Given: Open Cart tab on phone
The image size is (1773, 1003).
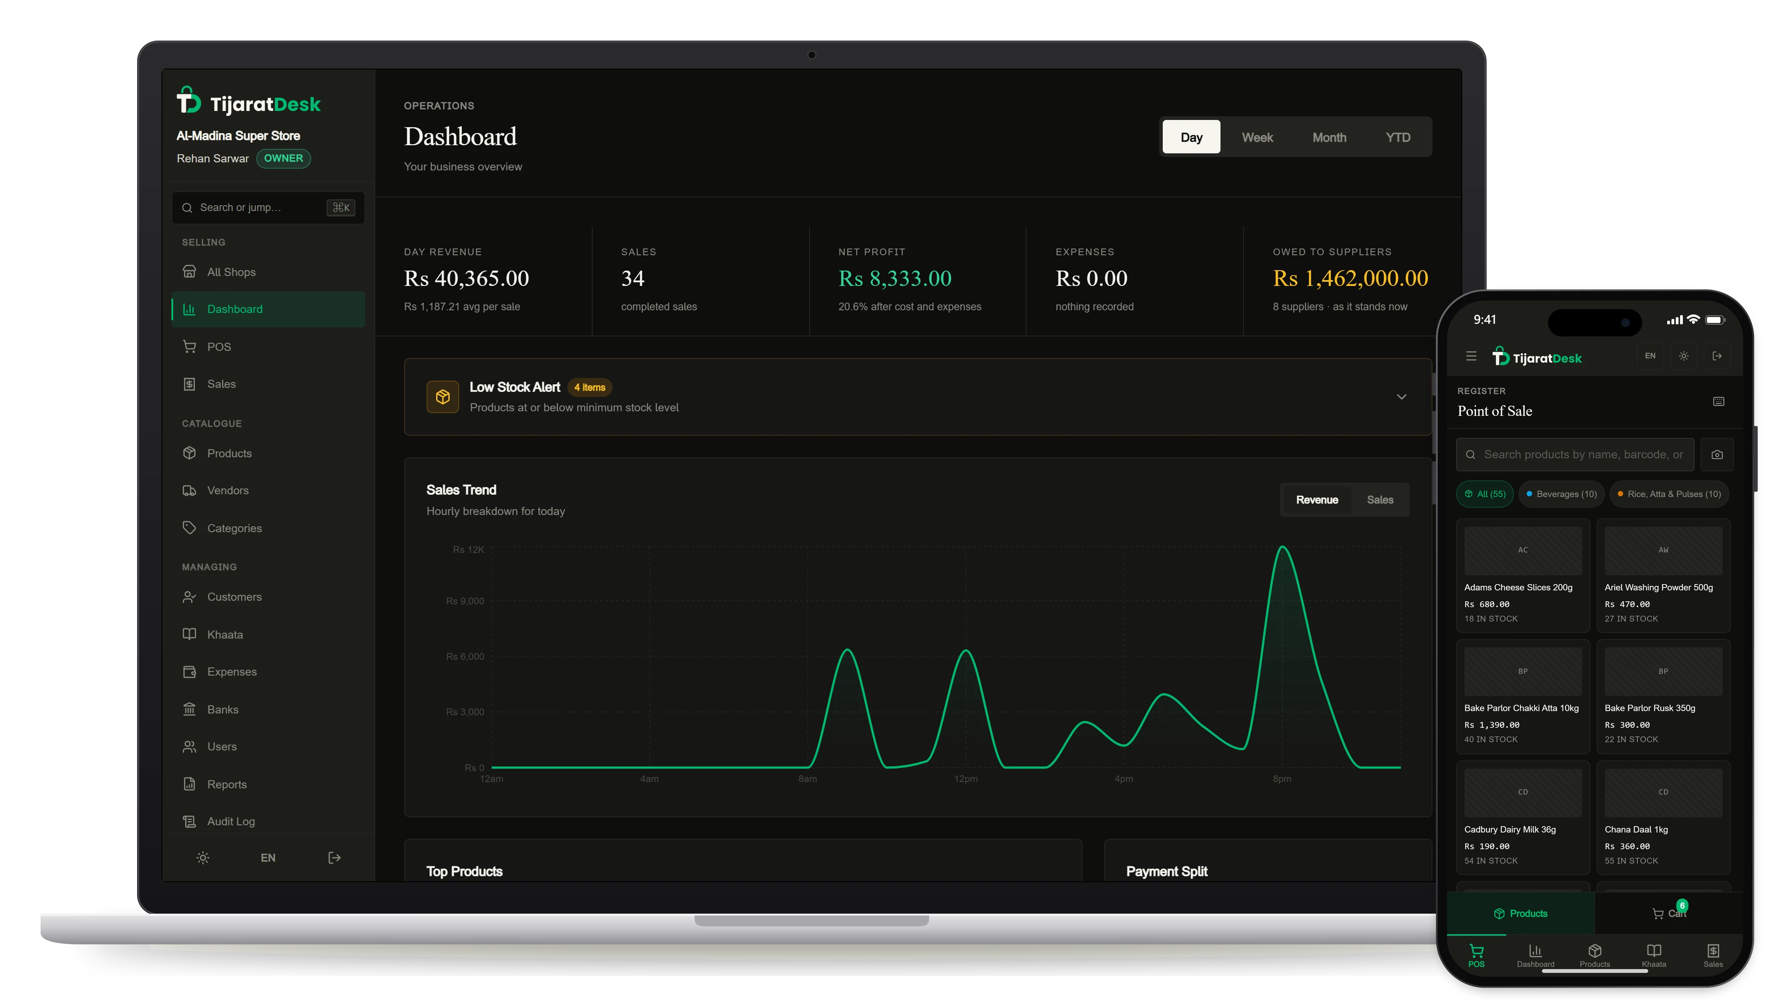Looking at the screenshot, I should (x=1669, y=913).
